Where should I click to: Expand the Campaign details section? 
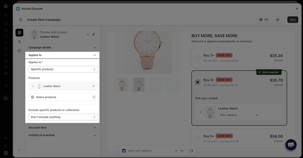62,48
